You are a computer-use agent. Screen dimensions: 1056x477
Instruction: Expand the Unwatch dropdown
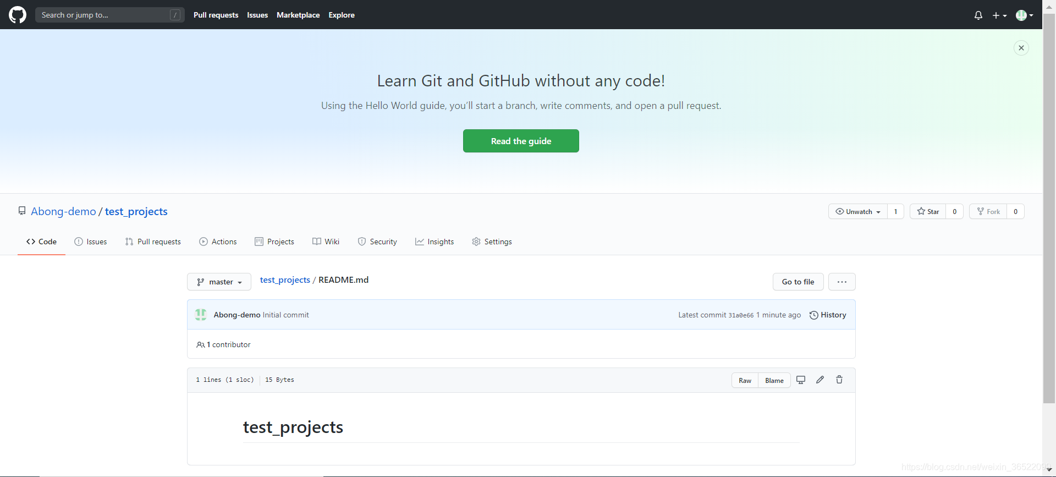[x=857, y=211]
